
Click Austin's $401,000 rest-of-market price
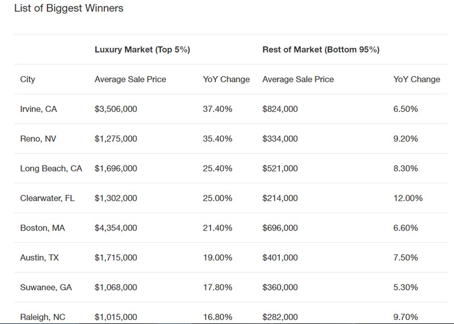coord(279,258)
